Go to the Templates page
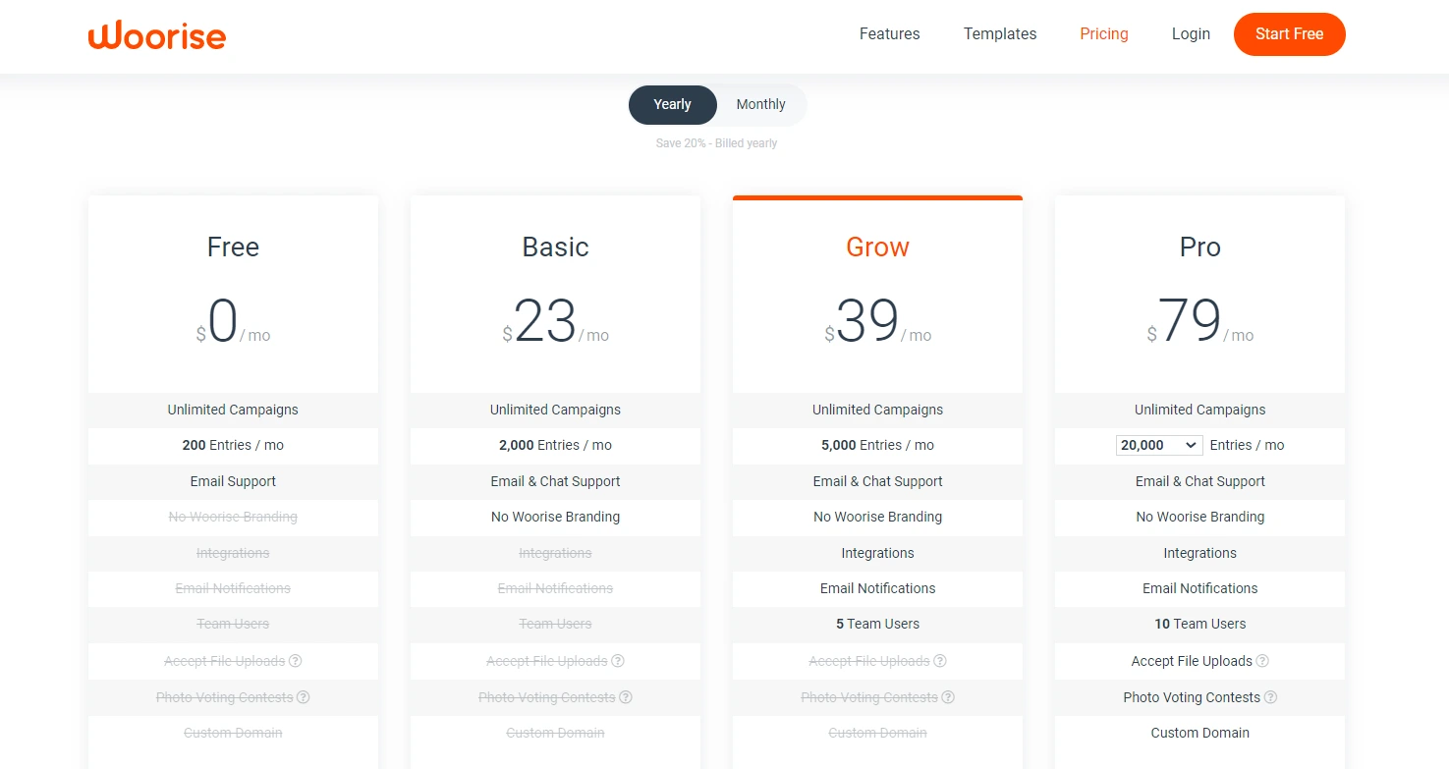Image resolution: width=1449 pixels, height=769 pixels. 1000,34
